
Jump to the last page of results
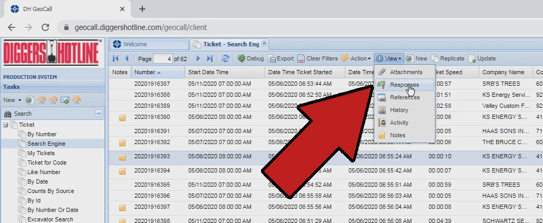click(x=210, y=58)
